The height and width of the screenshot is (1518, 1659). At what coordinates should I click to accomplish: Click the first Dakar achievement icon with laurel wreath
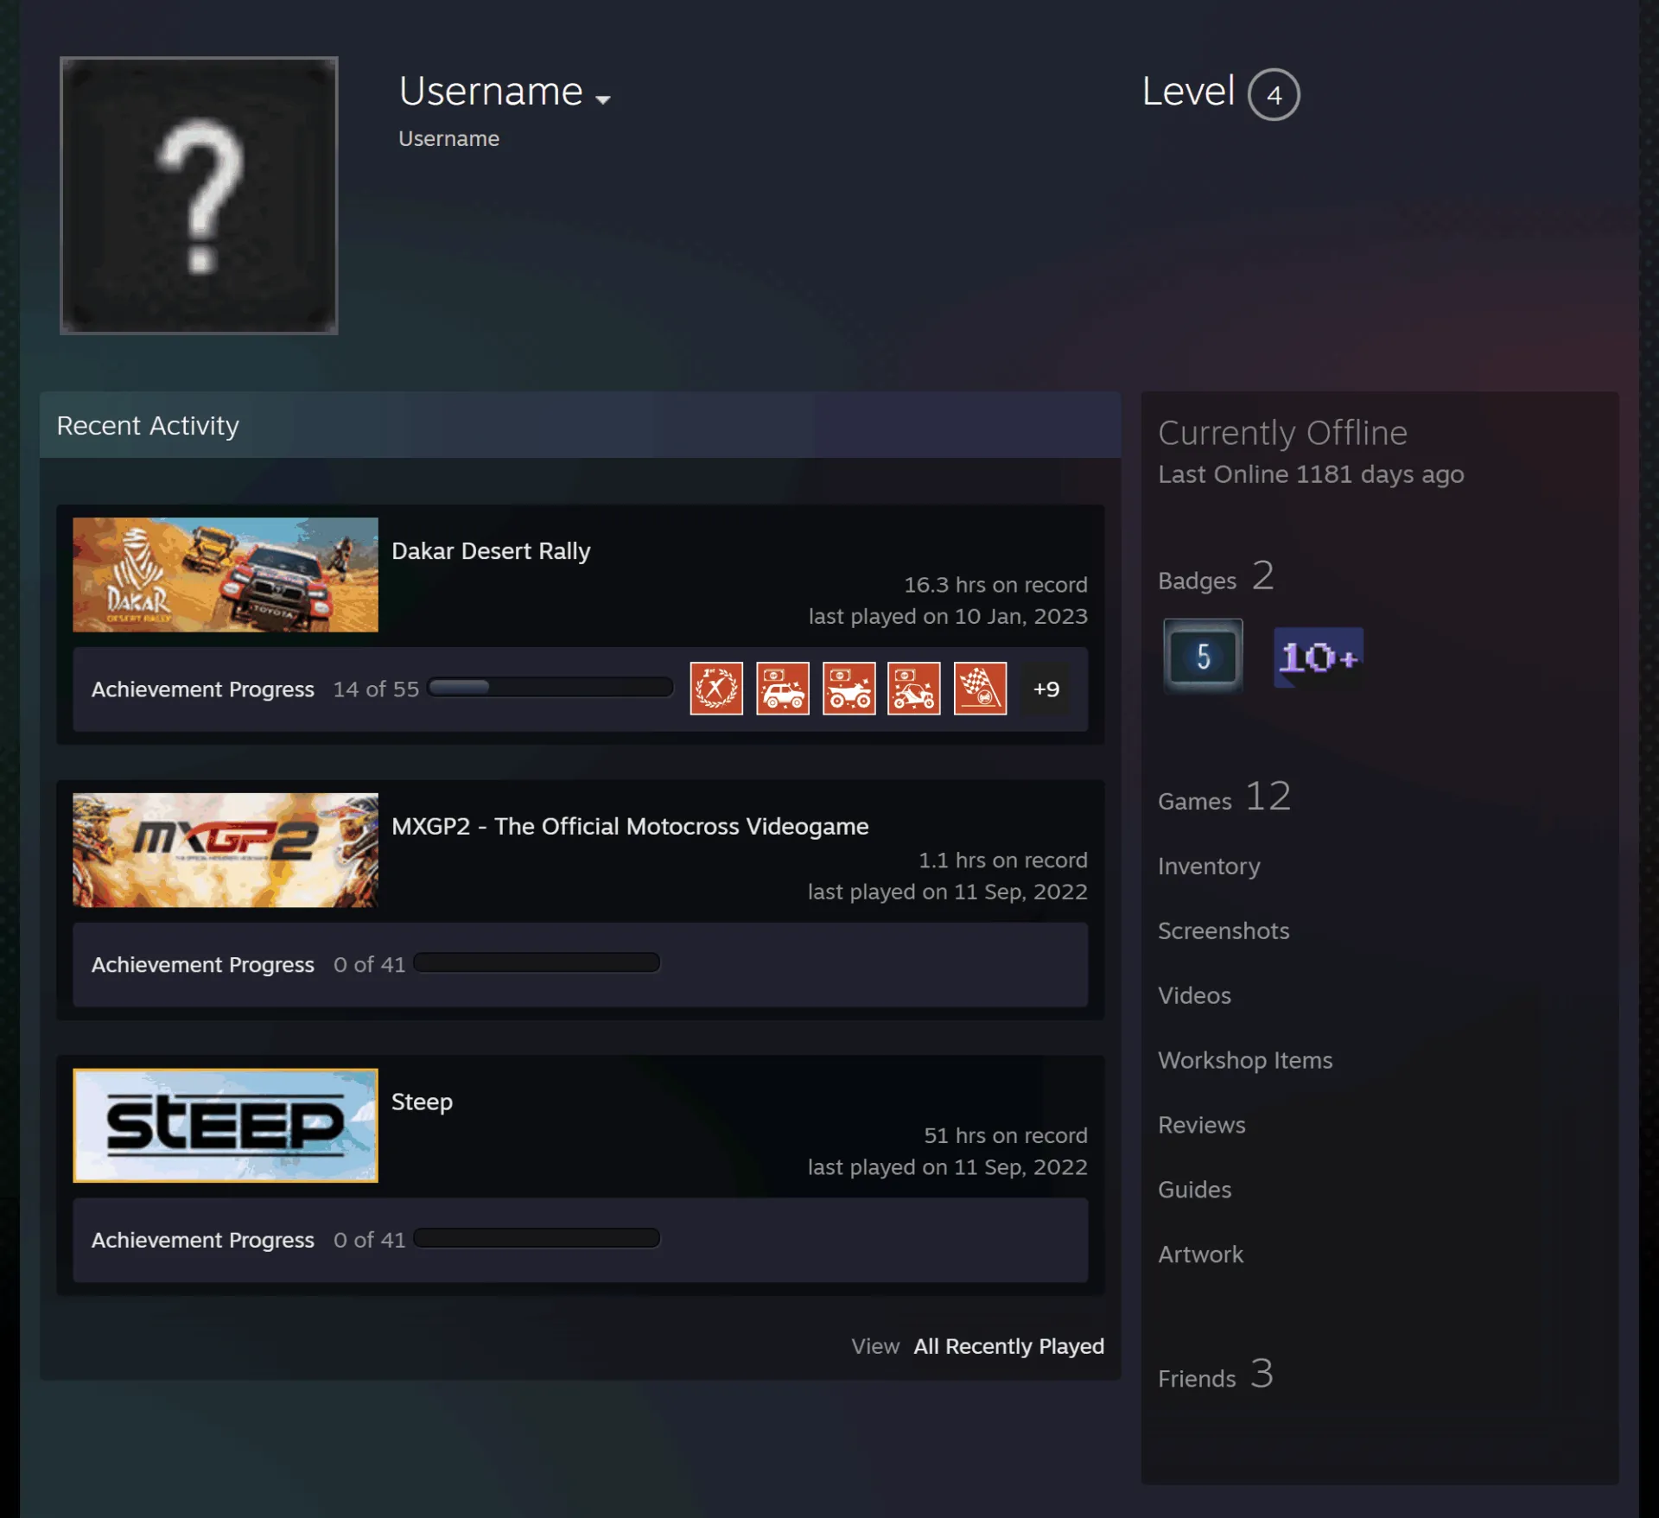(716, 689)
